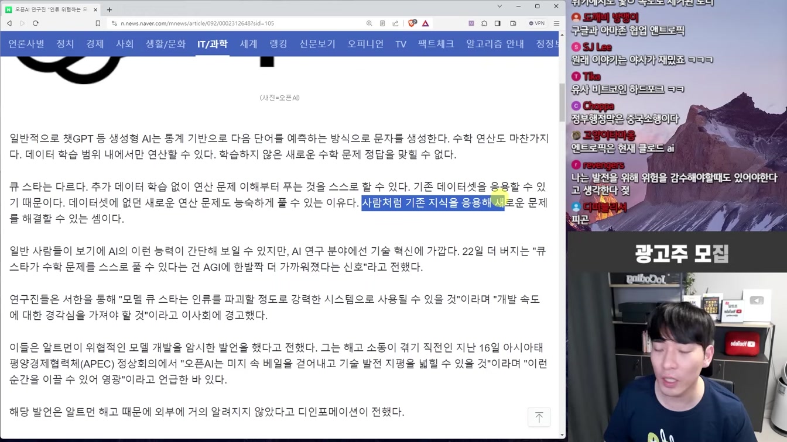Go back with the browser back arrow
Screen dimensions: 787x442
point(9,23)
